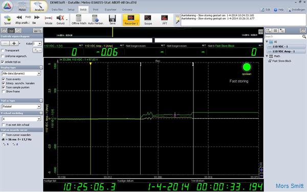Screen dimensions: 307x192
Task: Click the magnifier search icon in channel panel
Action: coord(304,36)
